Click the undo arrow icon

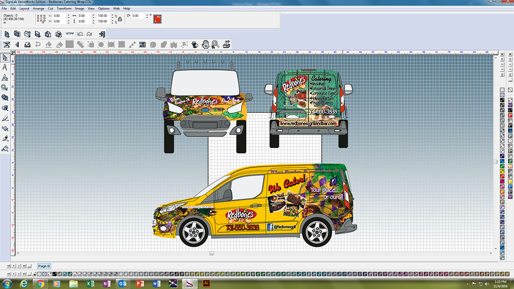pyautogui.click(x=80, y=34)
